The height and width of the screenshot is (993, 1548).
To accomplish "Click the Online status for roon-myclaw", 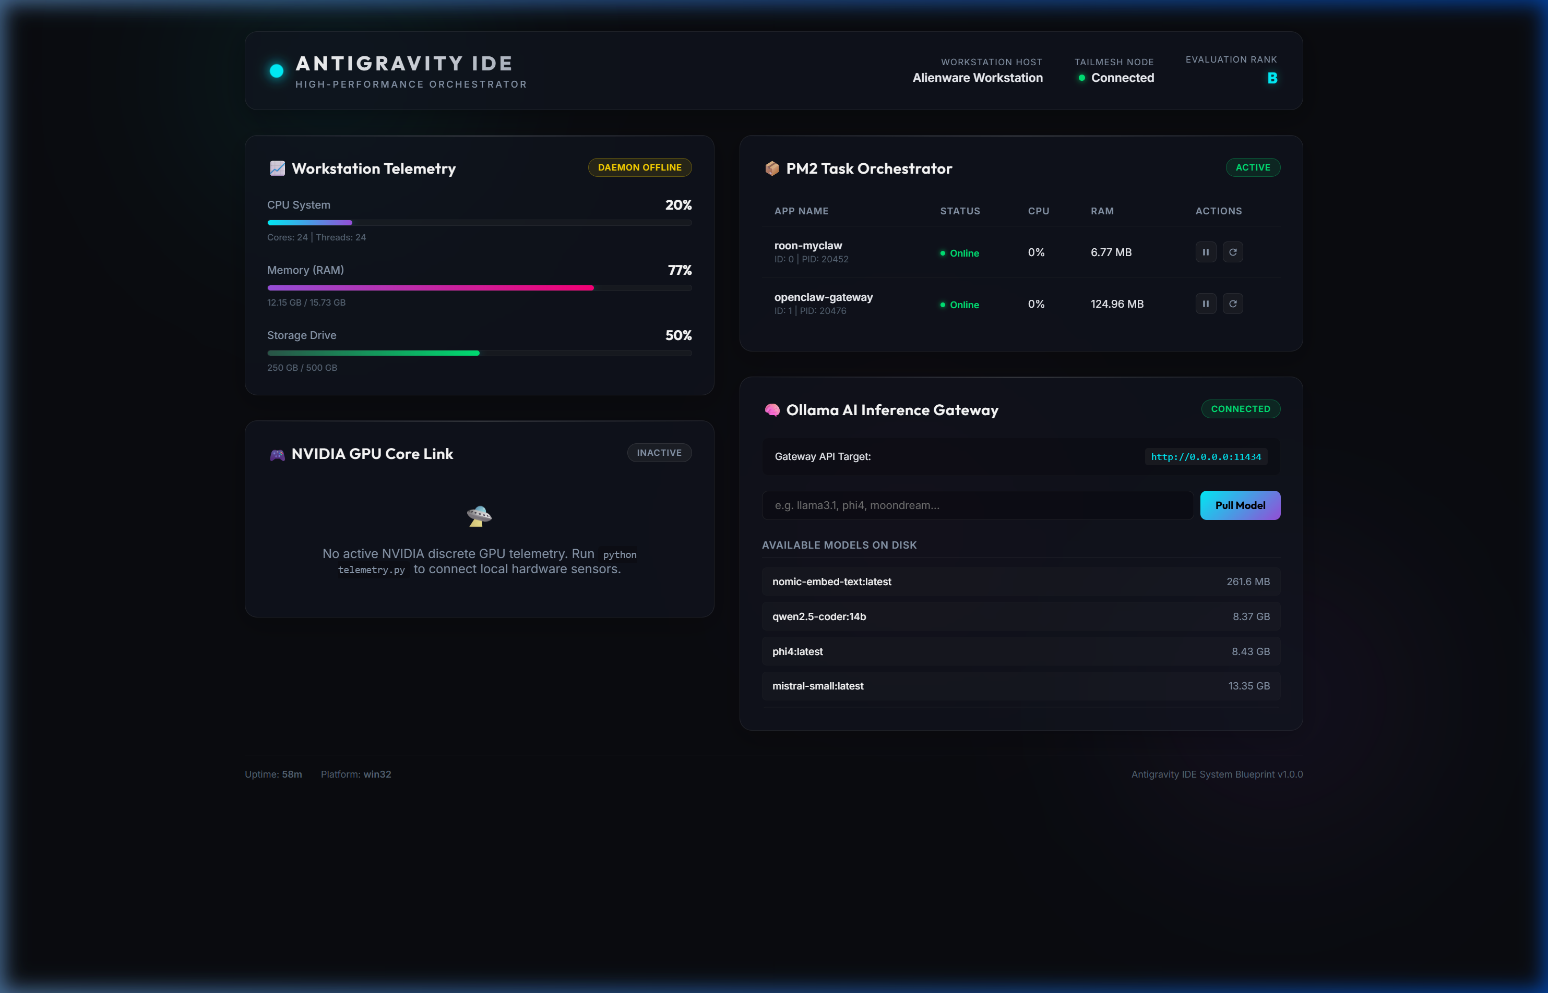I will 959,253.
